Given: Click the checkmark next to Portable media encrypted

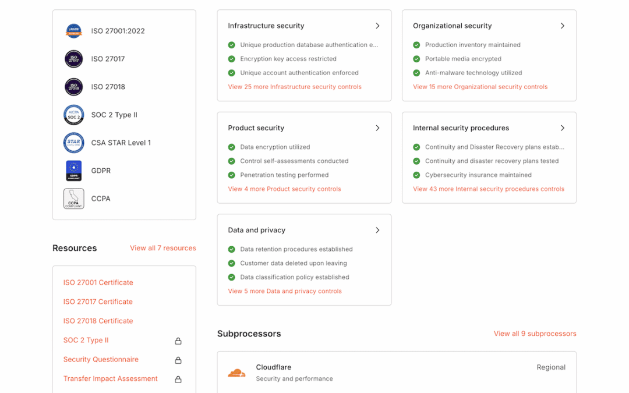Looking at the screenshot, I should pos(416,59).
